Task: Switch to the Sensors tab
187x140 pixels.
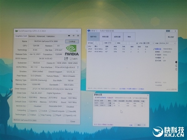Action: 32,36
